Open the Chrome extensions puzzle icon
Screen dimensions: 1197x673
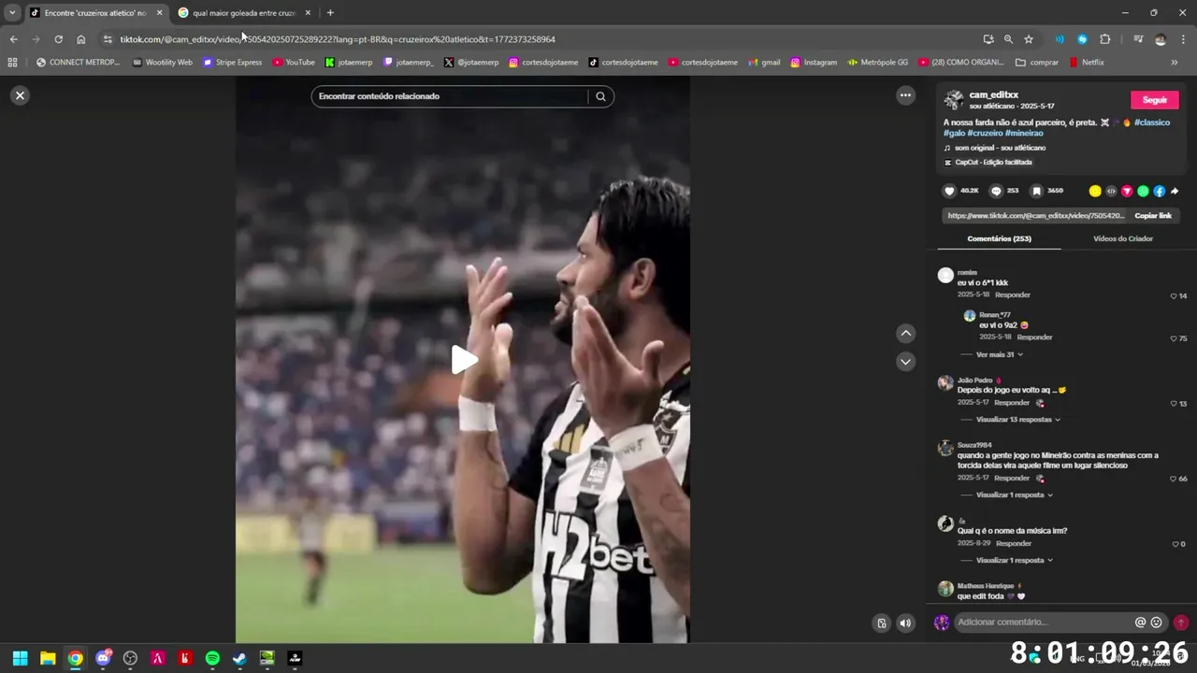pyautogui.click(x=1105, y=39)
